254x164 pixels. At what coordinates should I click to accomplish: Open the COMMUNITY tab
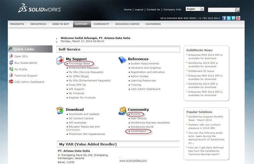tap(101, 24)
